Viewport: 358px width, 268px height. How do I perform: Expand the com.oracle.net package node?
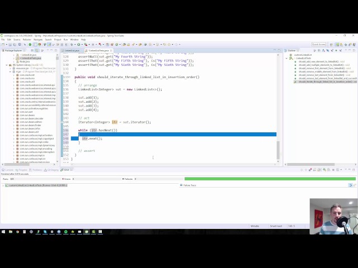tap(13, 75)
